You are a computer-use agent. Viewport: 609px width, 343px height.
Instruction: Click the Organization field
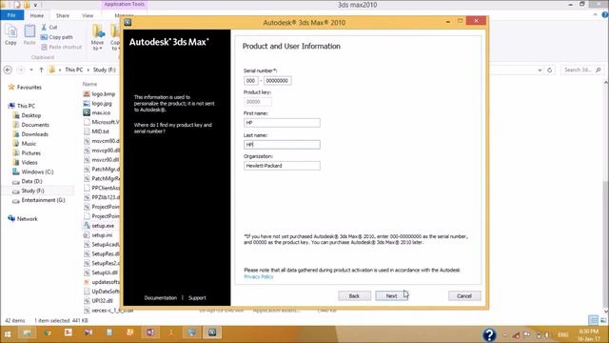[x=282, y=166]
